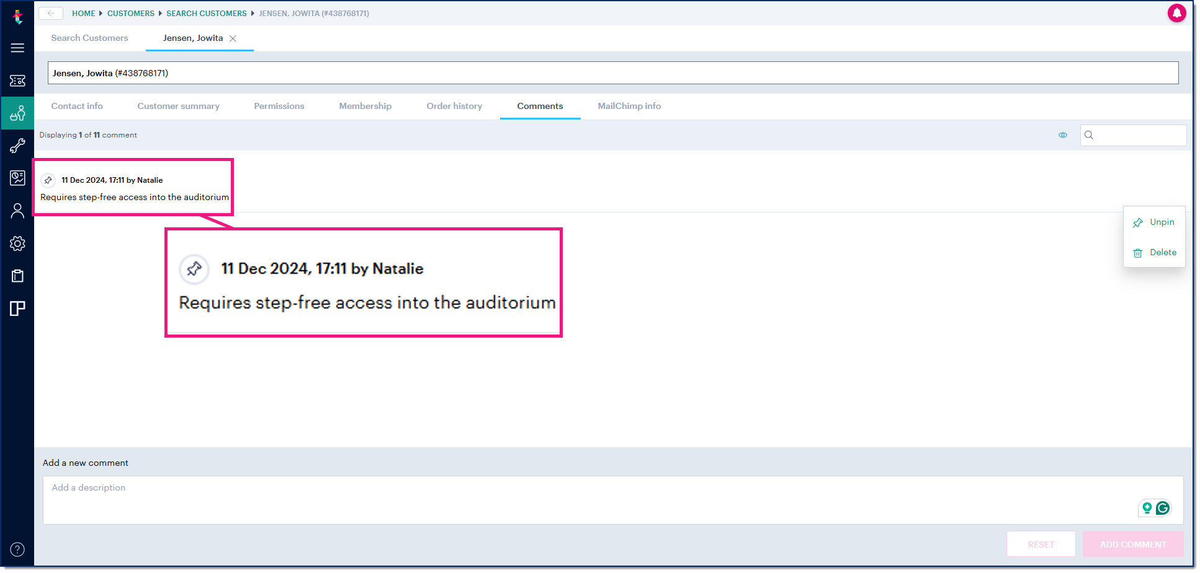Choose Delete from the comment menu
1200x573 pixels.
pos(1154,253)
